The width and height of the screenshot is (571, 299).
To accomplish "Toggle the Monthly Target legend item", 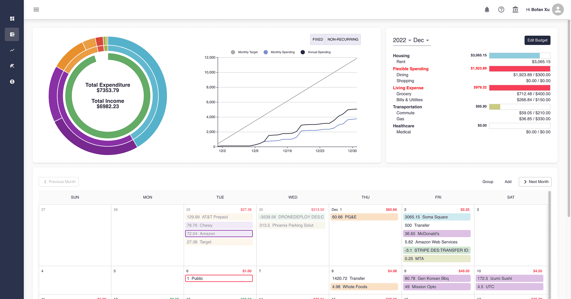I will click(x=244, y=52).
